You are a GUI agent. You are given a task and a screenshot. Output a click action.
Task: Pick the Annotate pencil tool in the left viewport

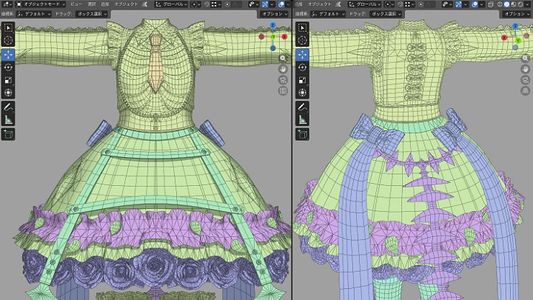pyautogui.click(x=8, y=107)
